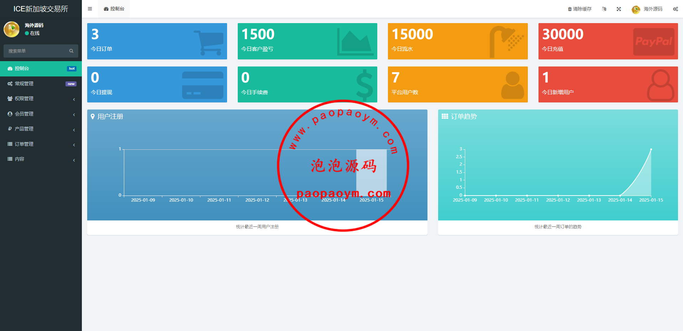The width and height of the screenshot is (683, 331).
Task: Click the shower icon on 今日流水 card
Action: click(x=506, y=42)
